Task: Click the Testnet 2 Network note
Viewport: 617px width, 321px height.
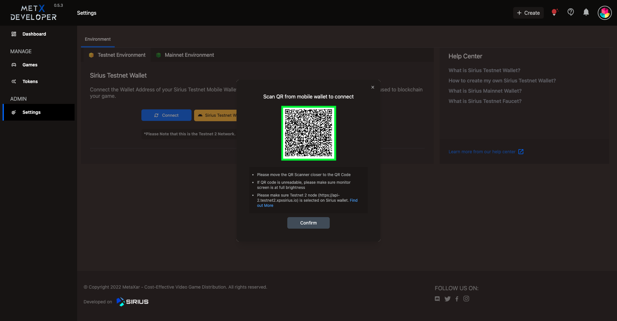Action: [190, 134]
